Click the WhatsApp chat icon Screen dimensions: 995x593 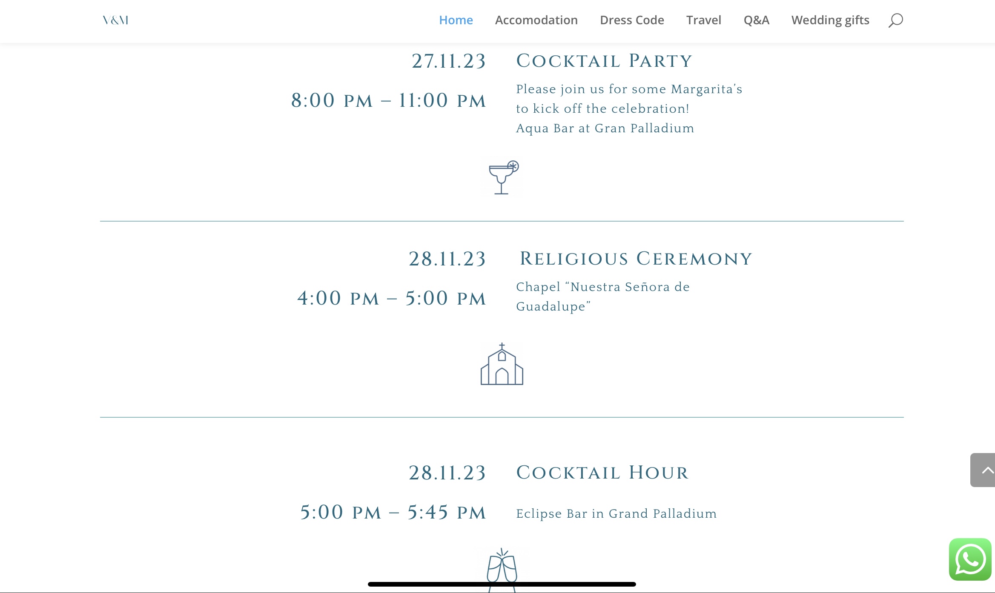[970, 559]
